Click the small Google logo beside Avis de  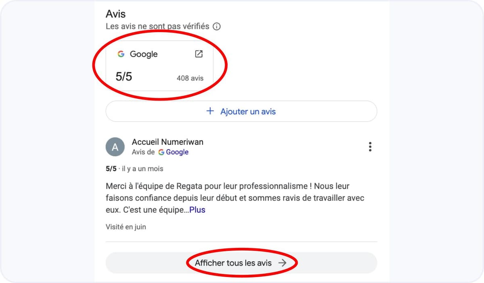[161, 152]
